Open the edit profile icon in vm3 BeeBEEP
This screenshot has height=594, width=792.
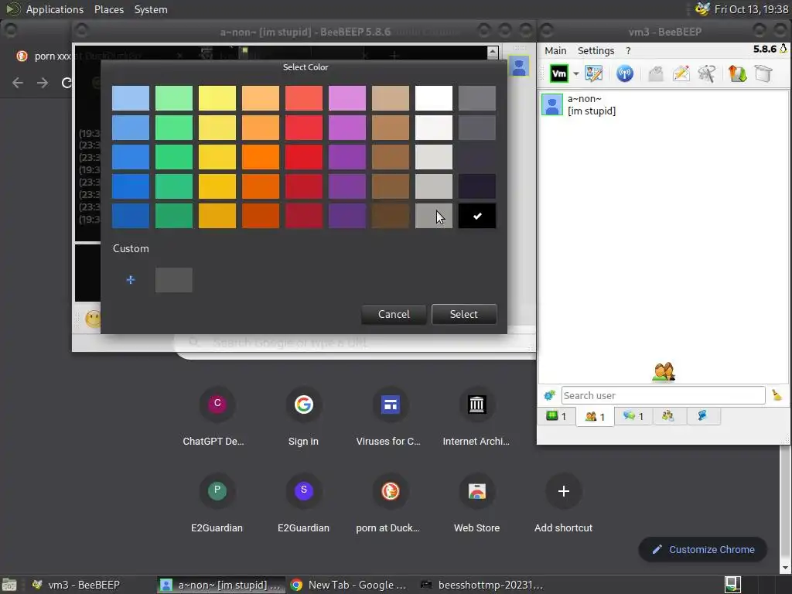pyautogui.click(x=594, y=73)
